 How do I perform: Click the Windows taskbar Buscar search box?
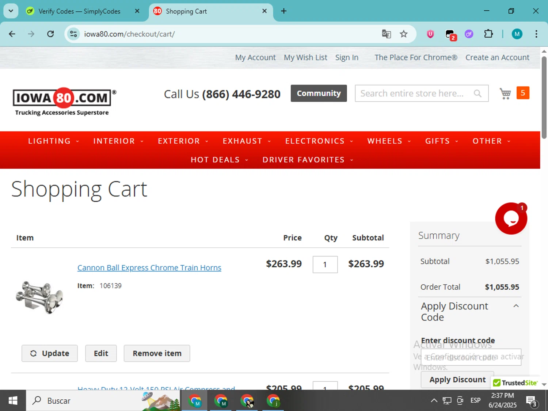(x=103, y=401)
